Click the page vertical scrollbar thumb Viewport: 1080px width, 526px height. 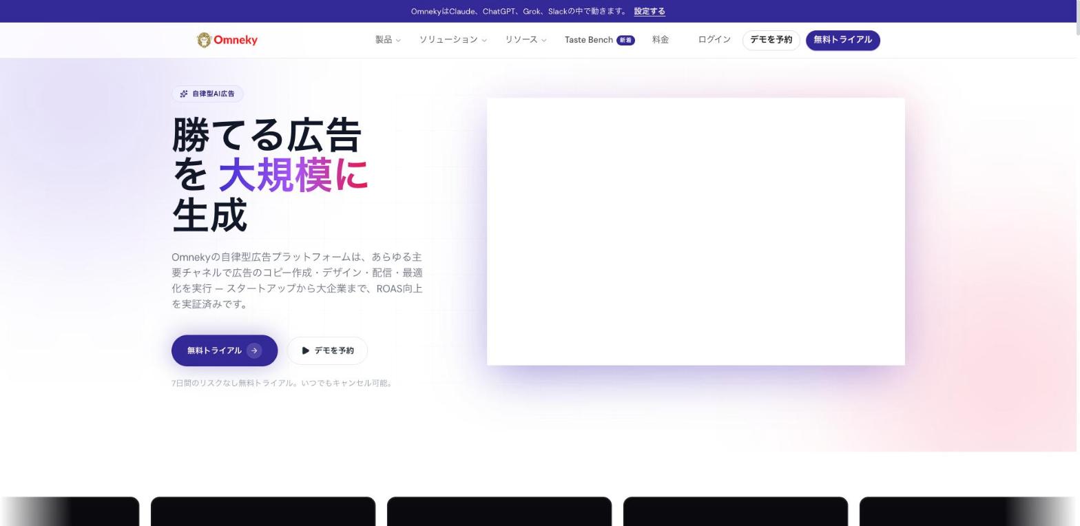[1077, 18]
